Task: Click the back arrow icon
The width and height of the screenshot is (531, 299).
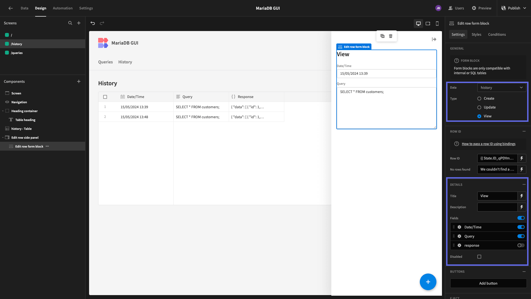Action: 11,8
